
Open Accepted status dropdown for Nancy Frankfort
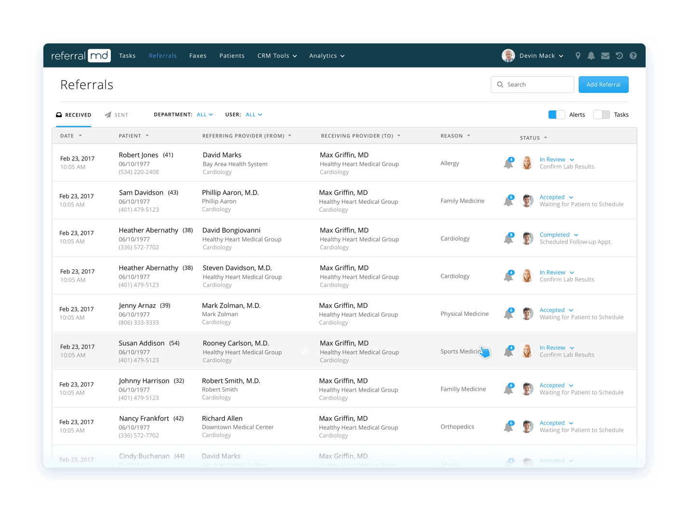(556, 423)
